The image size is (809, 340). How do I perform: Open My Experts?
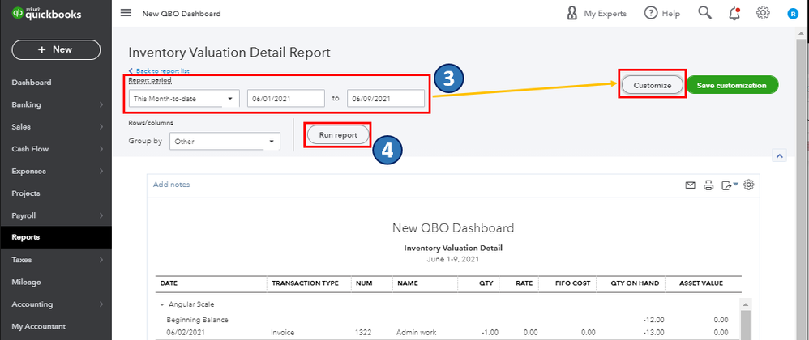click(596, 14)
